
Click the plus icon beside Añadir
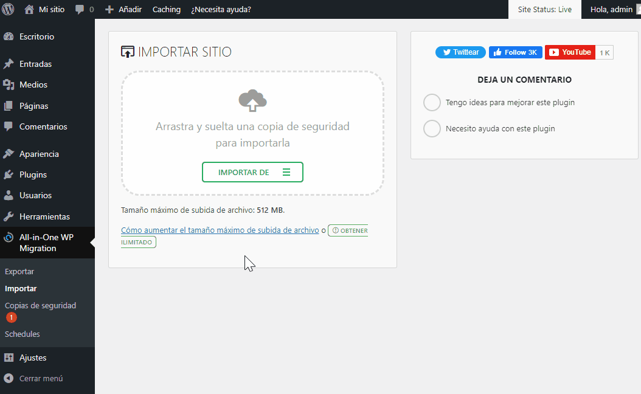109,9
